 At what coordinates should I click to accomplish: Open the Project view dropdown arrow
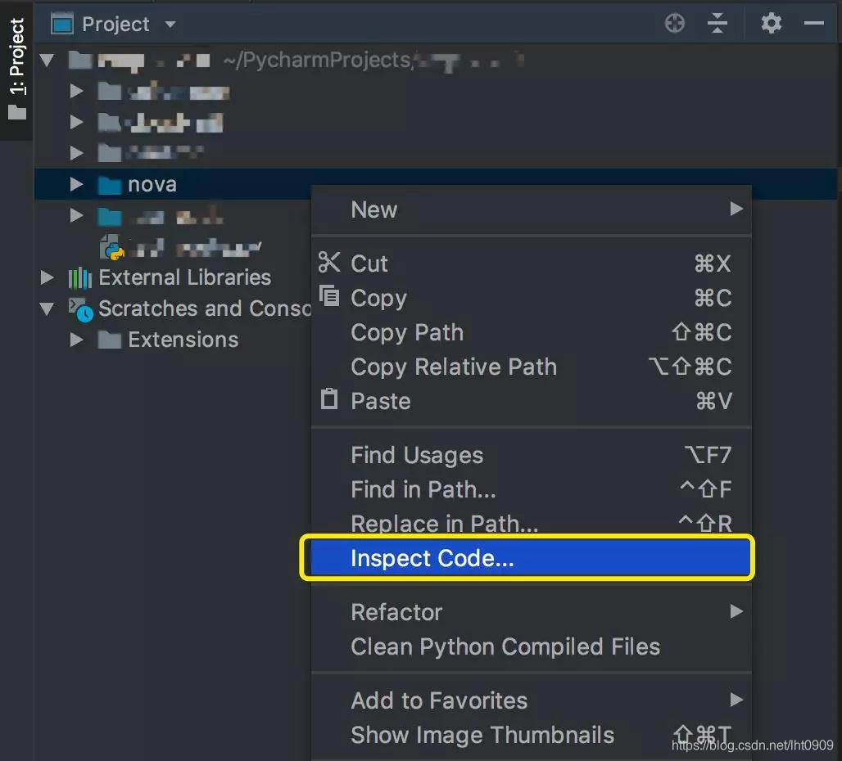tap(170, 24)
